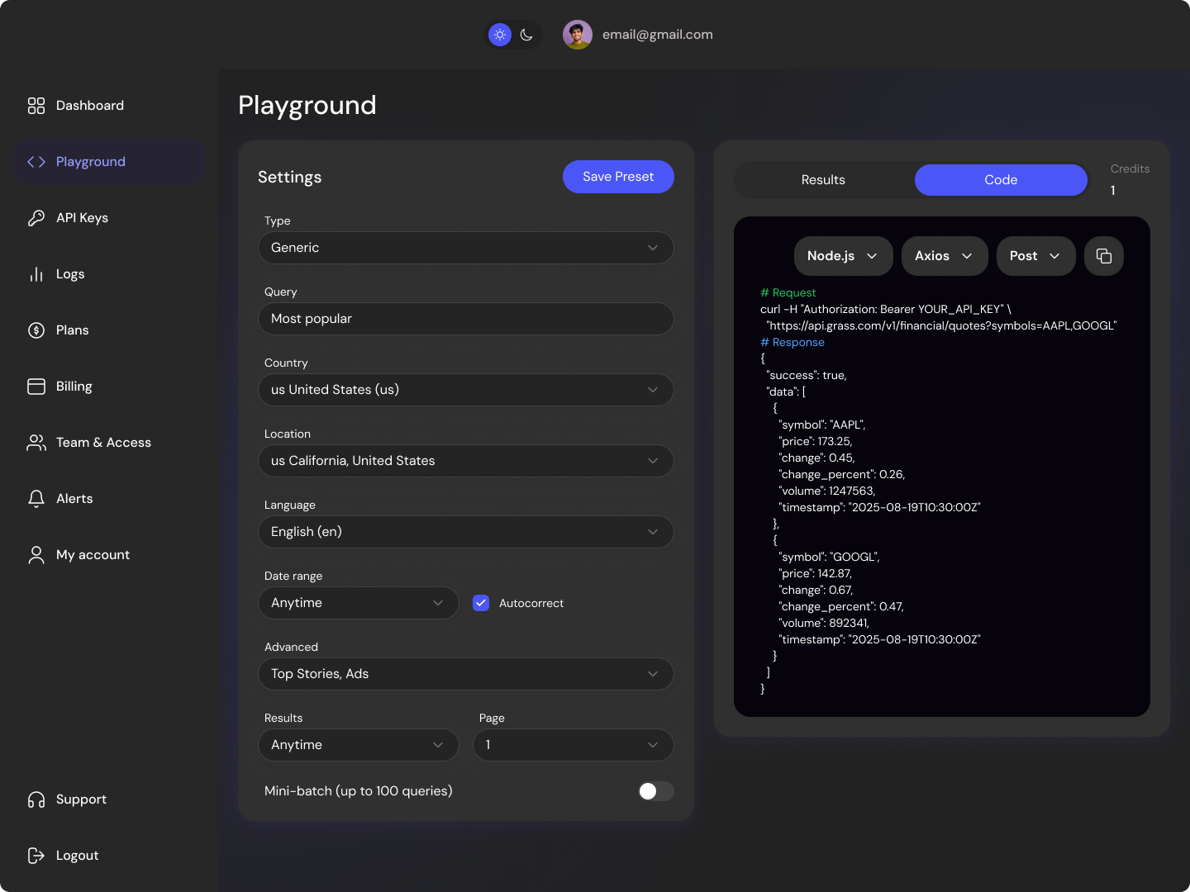Click the Plans dollar icon

pyautogui.click(x=36, y=330)
